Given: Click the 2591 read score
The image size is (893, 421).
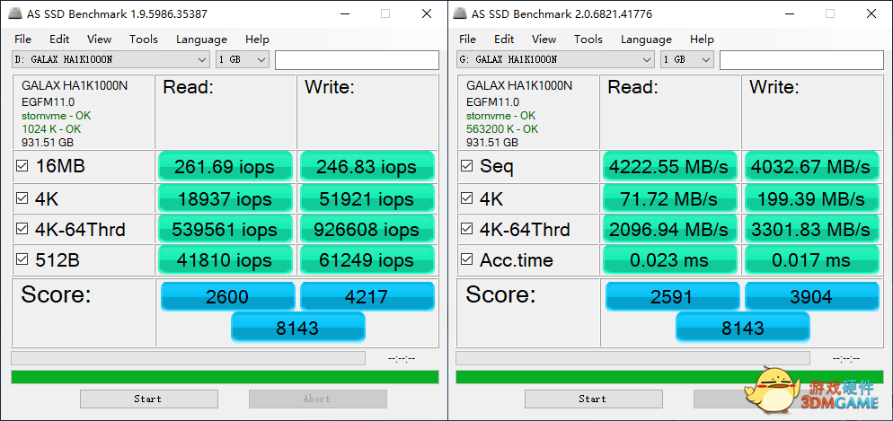Looking at the screenshot, I should point(673,296).
